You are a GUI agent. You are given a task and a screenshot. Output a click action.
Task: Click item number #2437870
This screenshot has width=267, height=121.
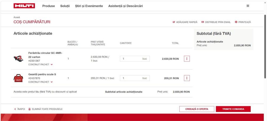click(x=34, y=78)
